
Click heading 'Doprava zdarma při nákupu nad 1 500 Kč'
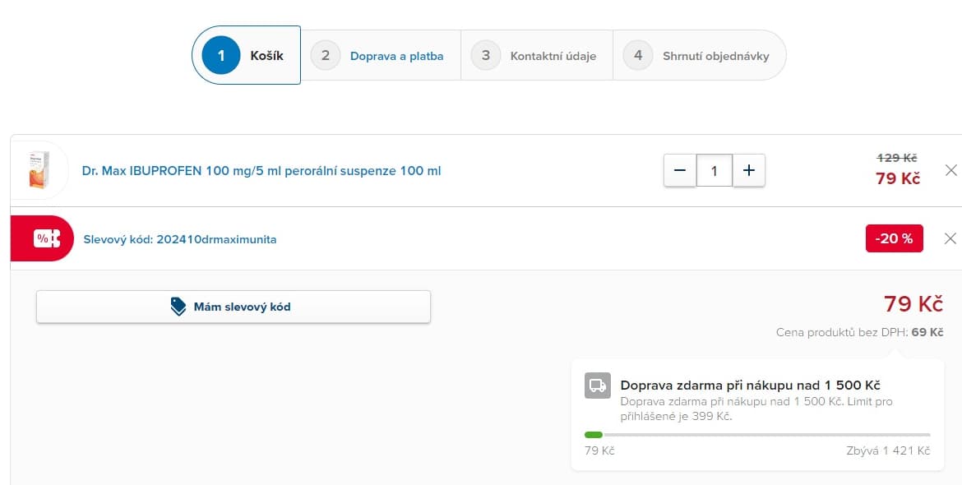coord(751,385)
